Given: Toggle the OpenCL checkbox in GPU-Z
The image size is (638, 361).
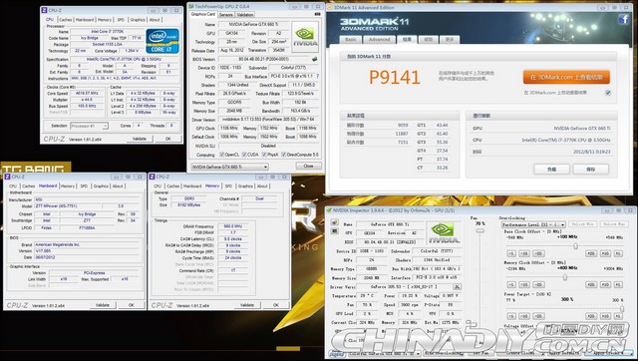Looking at the screenshot, I should [x=221, y=155].
